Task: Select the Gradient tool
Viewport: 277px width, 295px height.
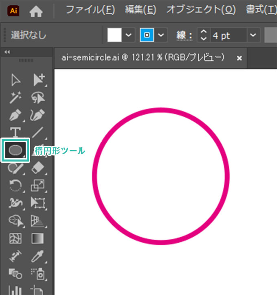Action: coord(38,238)
